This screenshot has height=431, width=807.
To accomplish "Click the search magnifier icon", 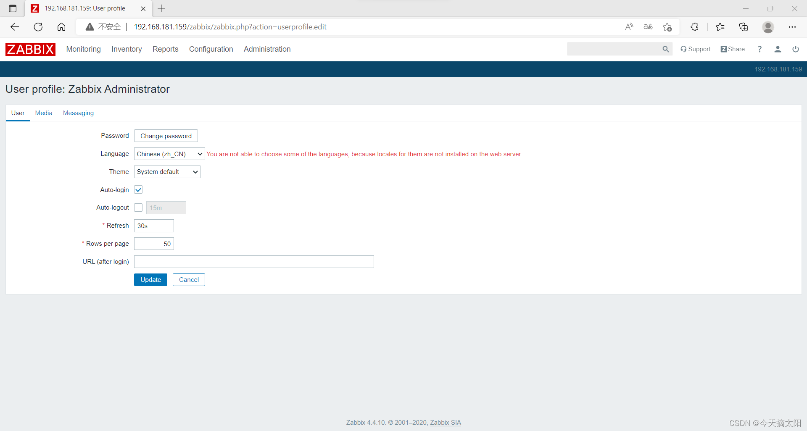I will pos(665,49).
